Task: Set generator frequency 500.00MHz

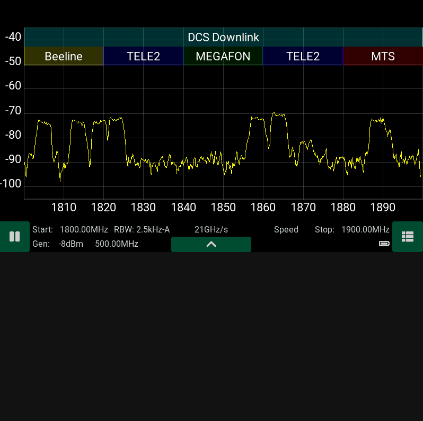Action: coord(117,244)
